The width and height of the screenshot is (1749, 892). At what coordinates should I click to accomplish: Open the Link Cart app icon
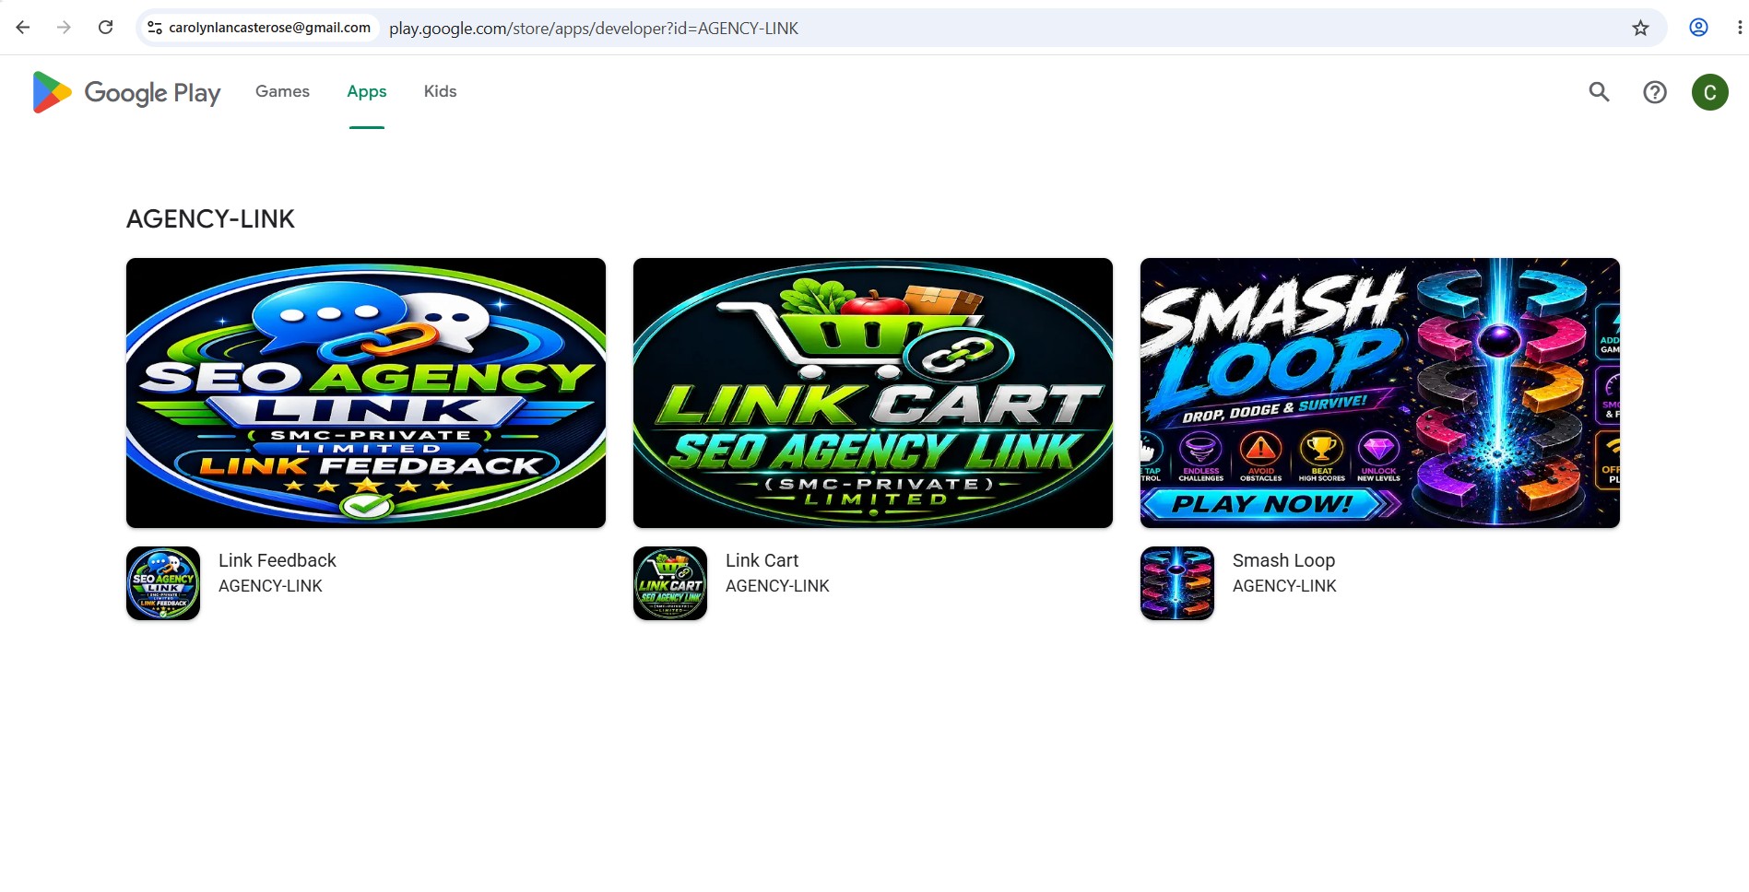(x=670, y=583)
